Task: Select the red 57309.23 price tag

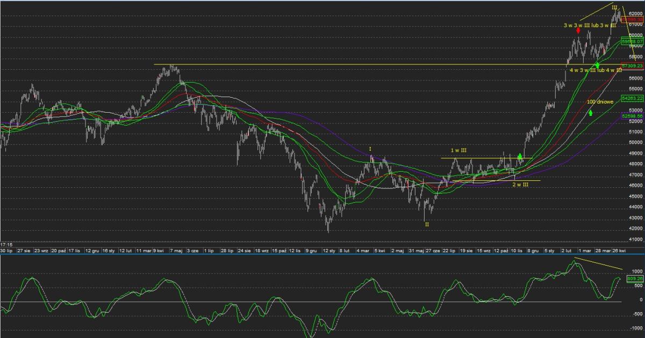Action: pos(632,65)
